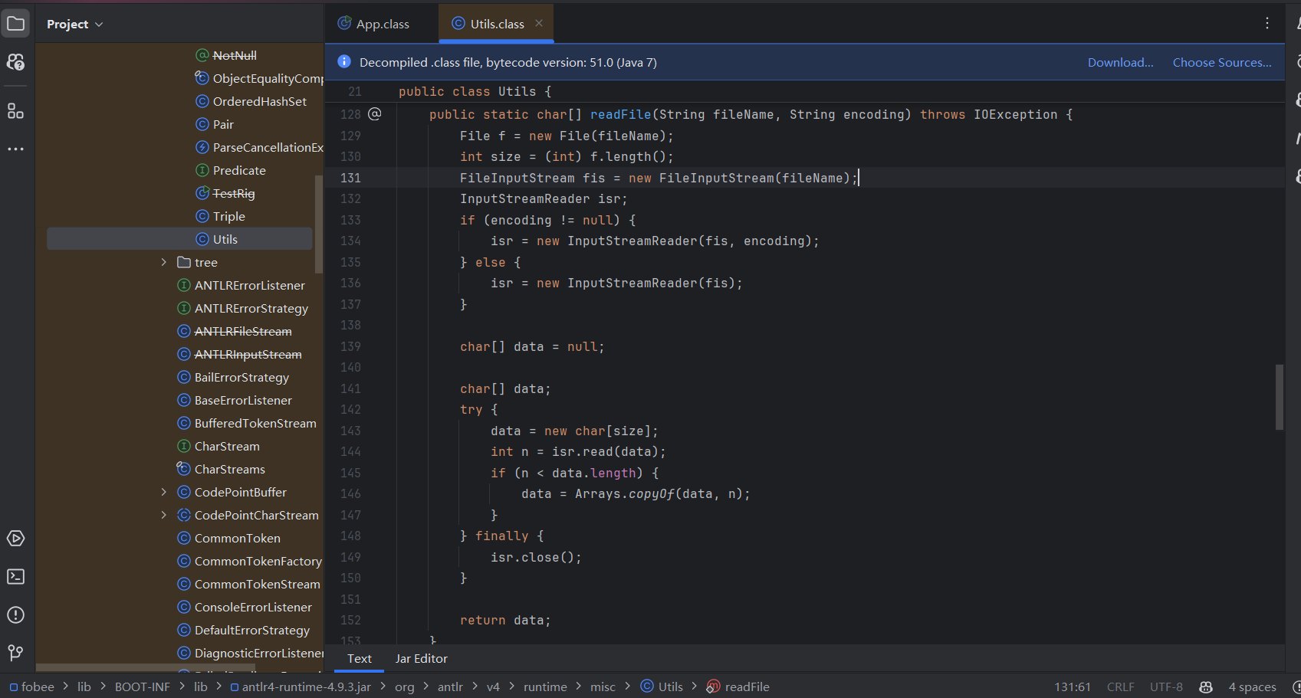Screen dimensions: 1301x698
Task: Click BOOT-INF breadcrumb segment
Action: 143,687
